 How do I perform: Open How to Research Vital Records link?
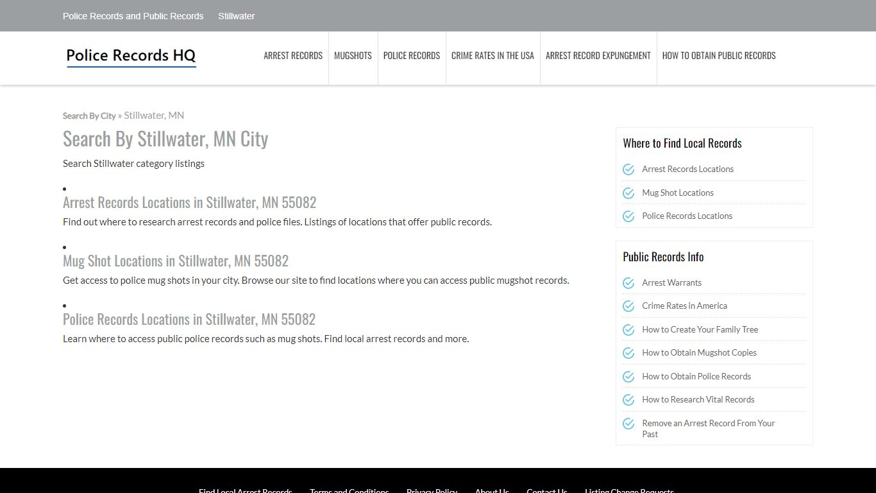[x=698, y=400]
